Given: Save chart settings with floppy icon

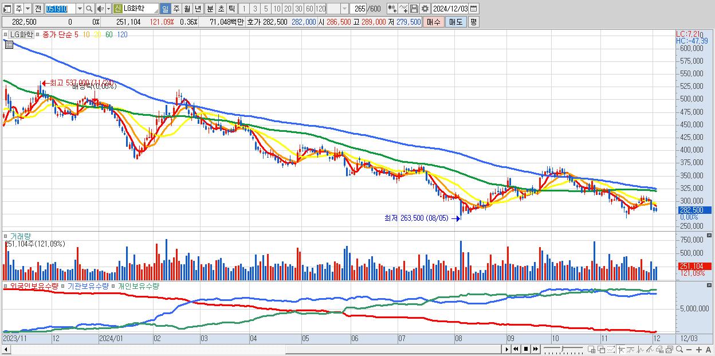Looking at the screenshot, I should [x=414, y=9].
